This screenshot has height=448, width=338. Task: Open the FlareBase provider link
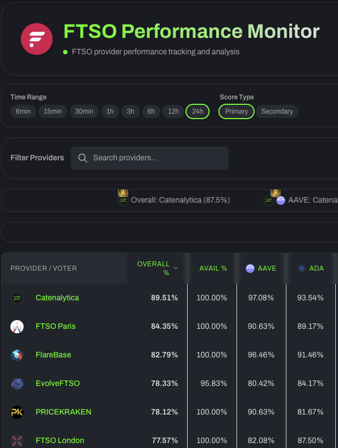click(53, 355)
